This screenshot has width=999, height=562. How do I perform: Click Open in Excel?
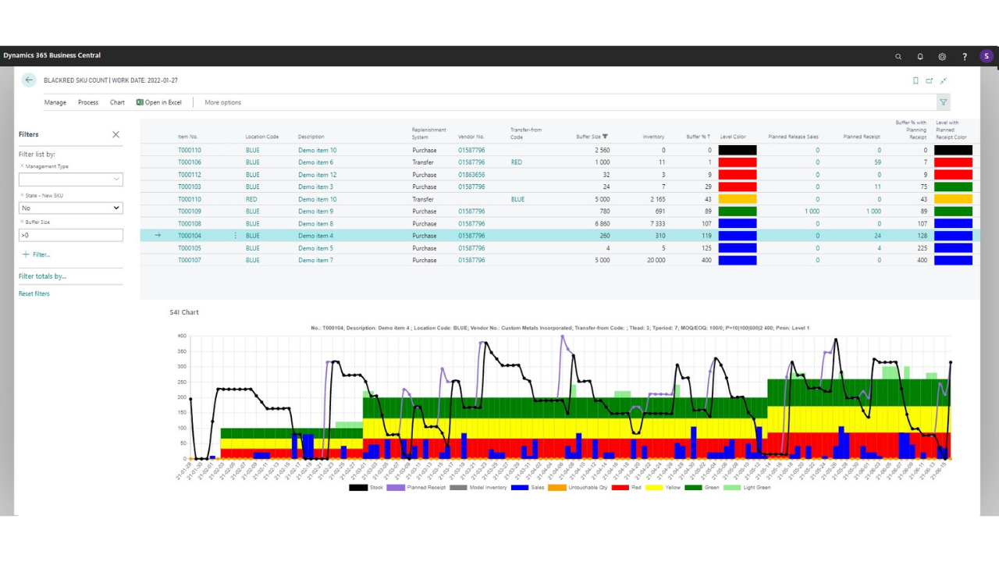[x=159, y=102]
